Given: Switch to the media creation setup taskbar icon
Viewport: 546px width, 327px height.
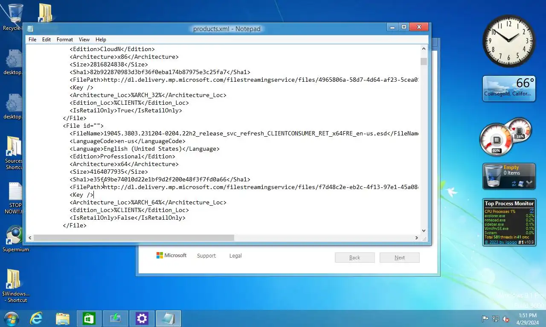Looking at the screenshot, I should (116, 318).
